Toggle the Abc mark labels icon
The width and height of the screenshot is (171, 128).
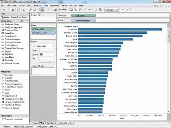(90, 10)
